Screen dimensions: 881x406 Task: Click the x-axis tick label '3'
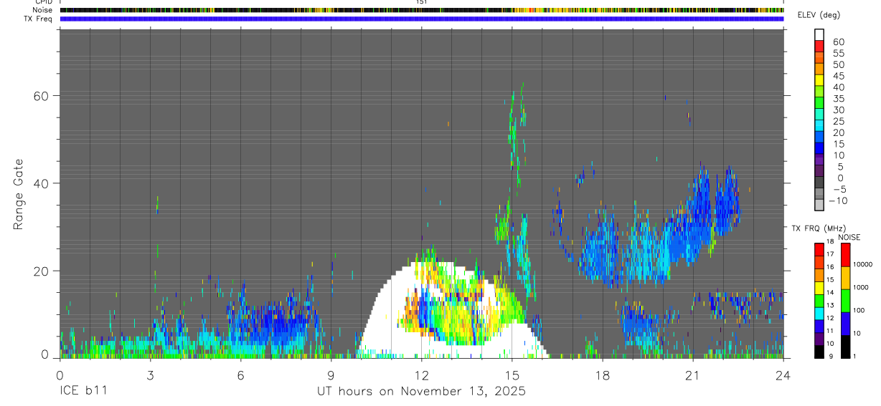[150, 374]
